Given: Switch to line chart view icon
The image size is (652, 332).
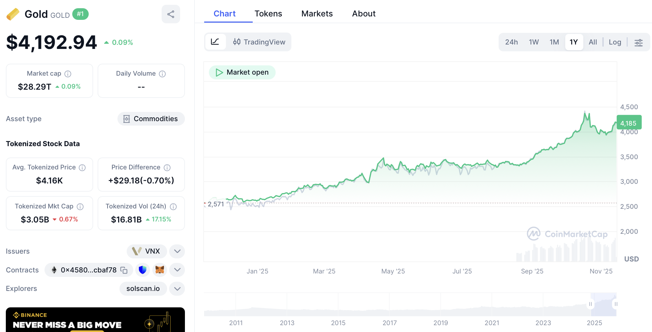Looking at the screenshot, I should (x=215, y=42).
